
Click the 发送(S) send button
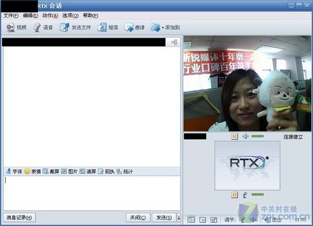(x=164, y=218)
